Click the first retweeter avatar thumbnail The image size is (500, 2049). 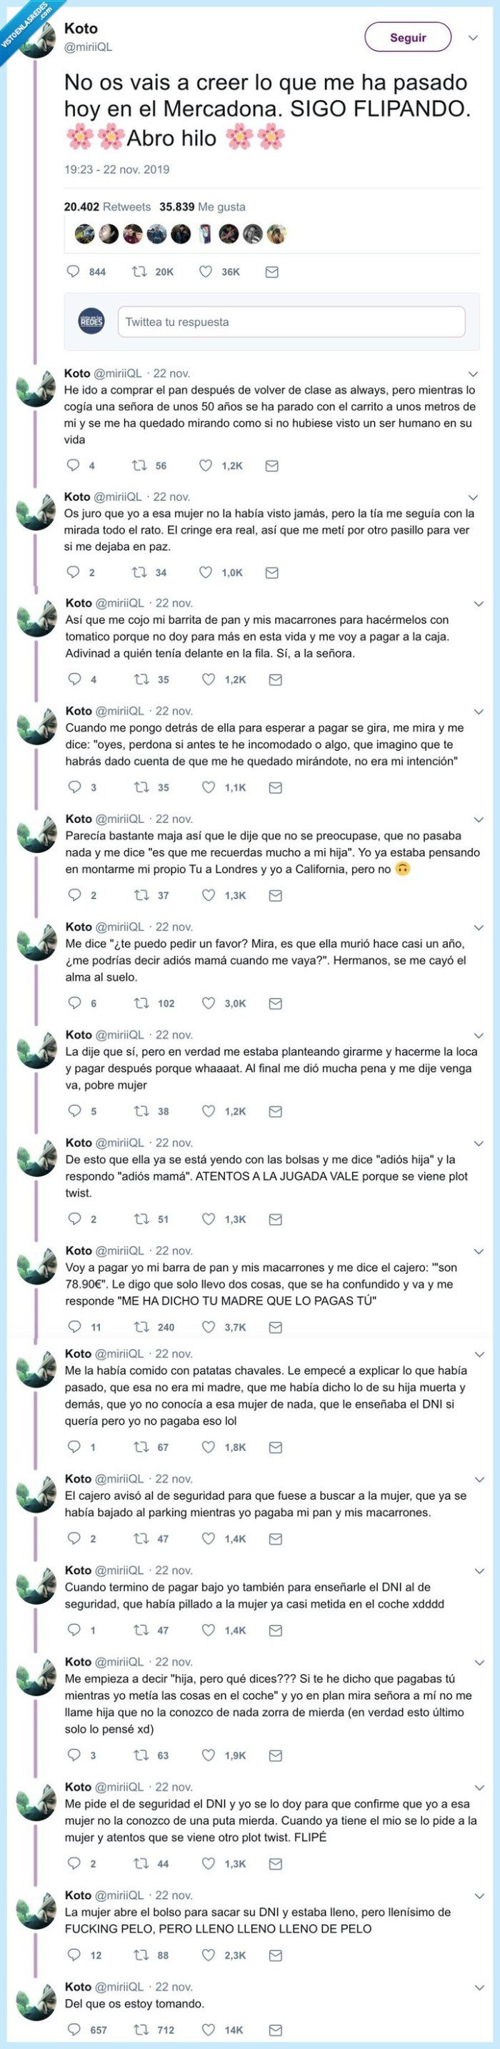click(x=84, y=233)
